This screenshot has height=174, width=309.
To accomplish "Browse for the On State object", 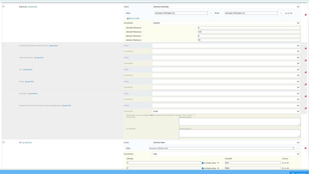I will 297,148.
